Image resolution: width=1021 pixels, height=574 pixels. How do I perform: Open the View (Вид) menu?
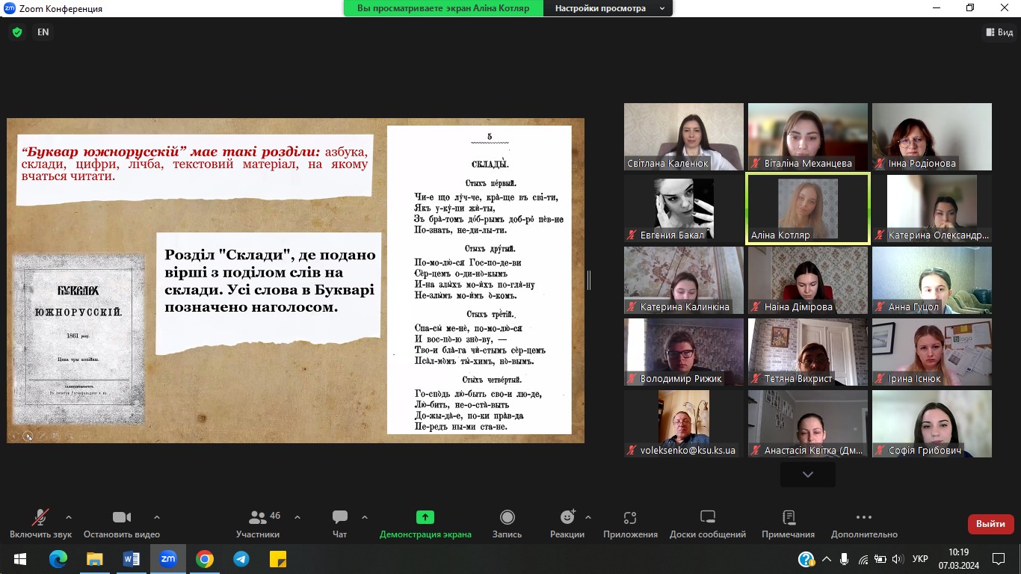pos(999,32)
